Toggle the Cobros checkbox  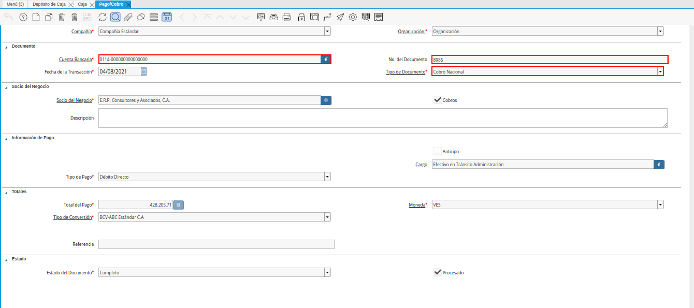pyautogui.click(x=438, y=100)
